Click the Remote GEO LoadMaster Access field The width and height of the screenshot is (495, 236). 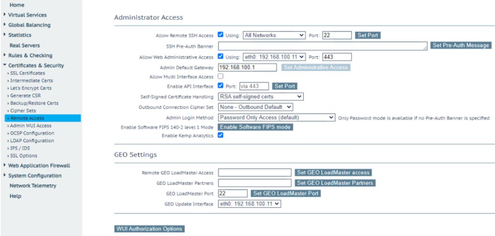click(x=255, y=173)
